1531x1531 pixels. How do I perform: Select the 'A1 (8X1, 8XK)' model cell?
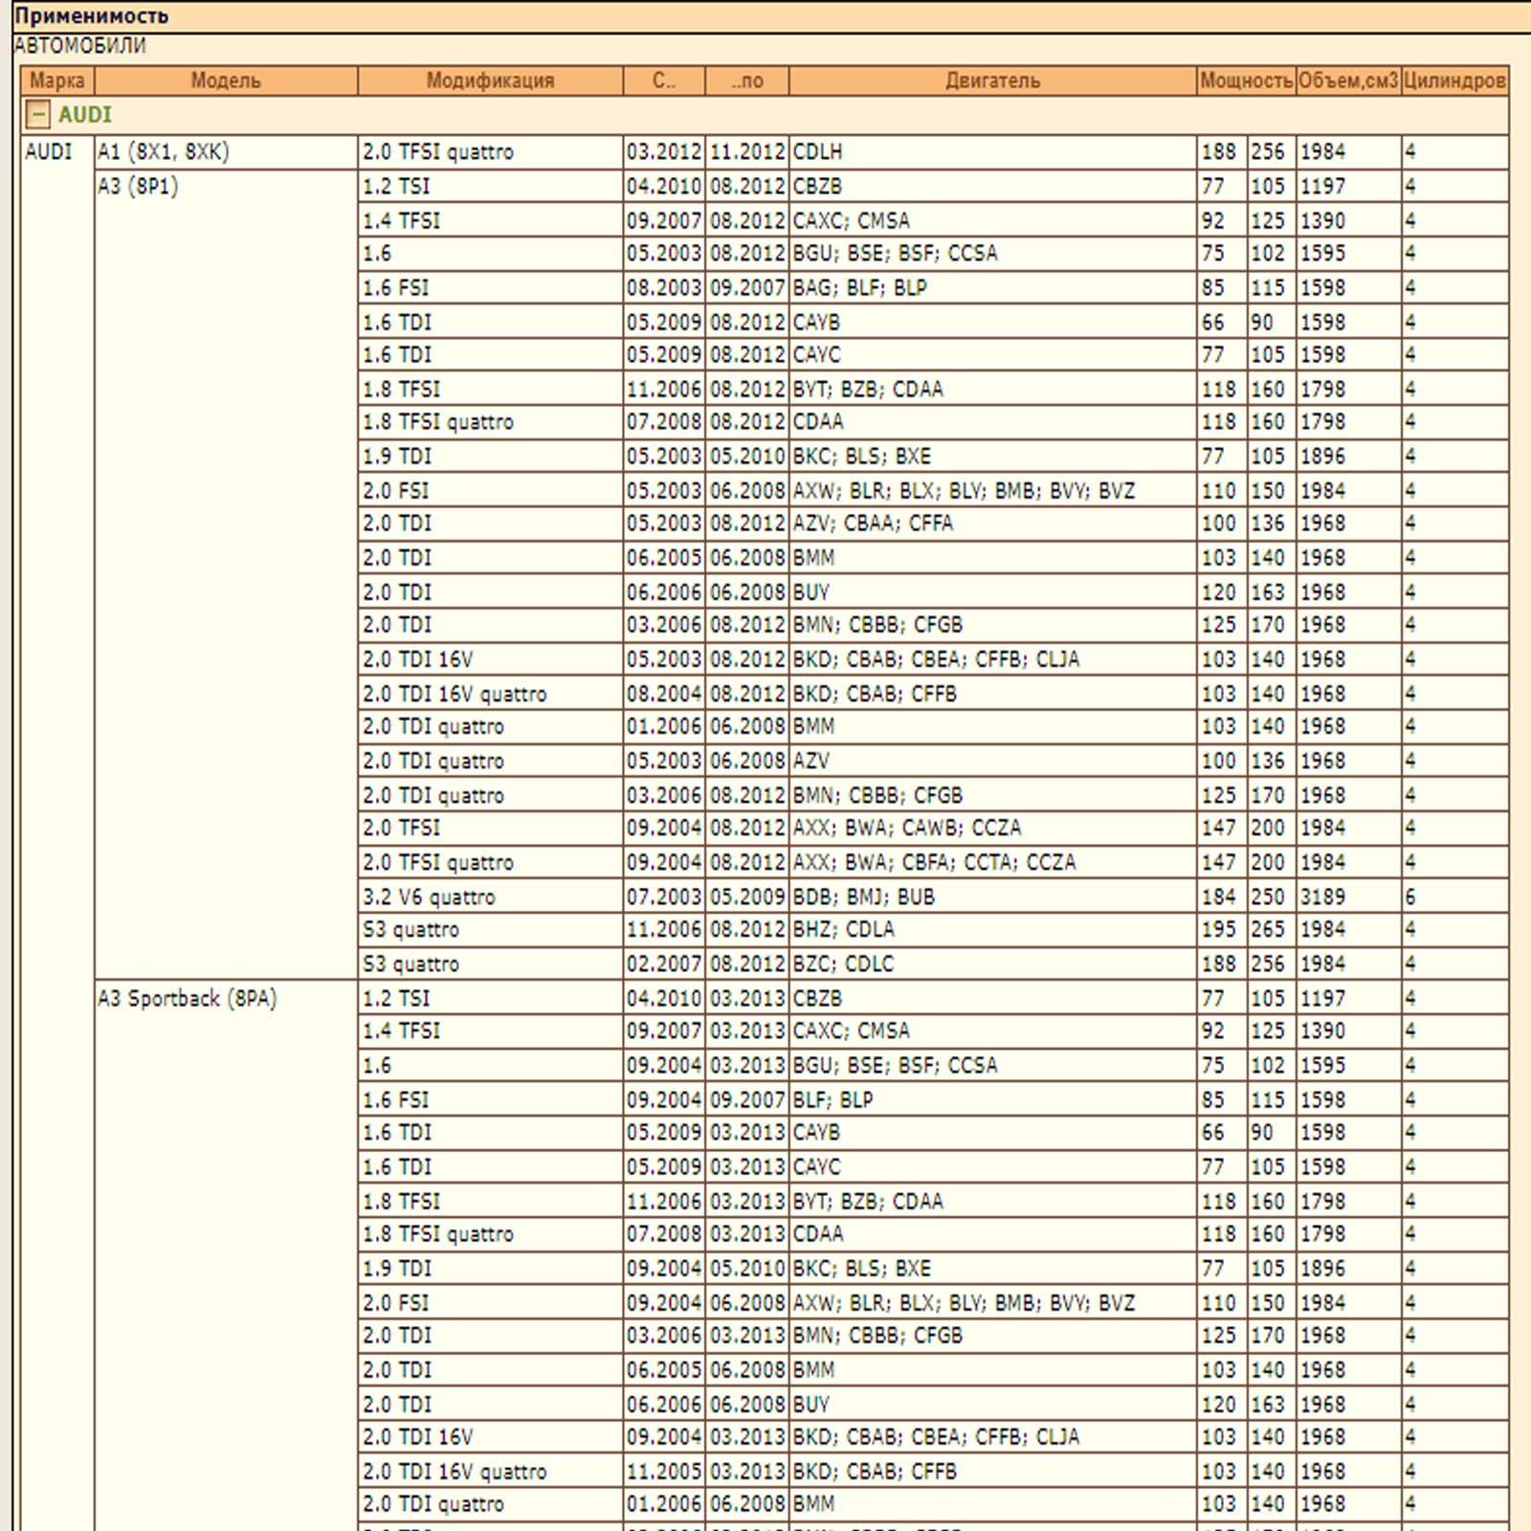click(x=226, y=152)
